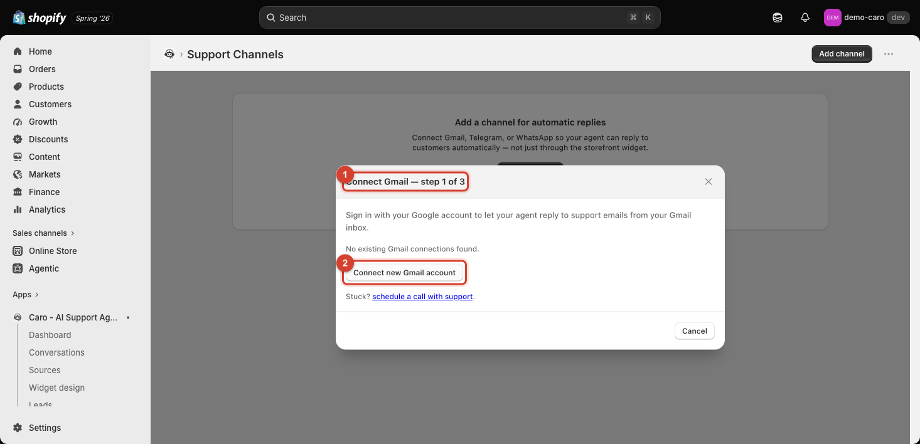Click the 'No existing Gmail connections found.' text
Image resolution: width=920 pixels, height=444 pixels.
(412, 249)
